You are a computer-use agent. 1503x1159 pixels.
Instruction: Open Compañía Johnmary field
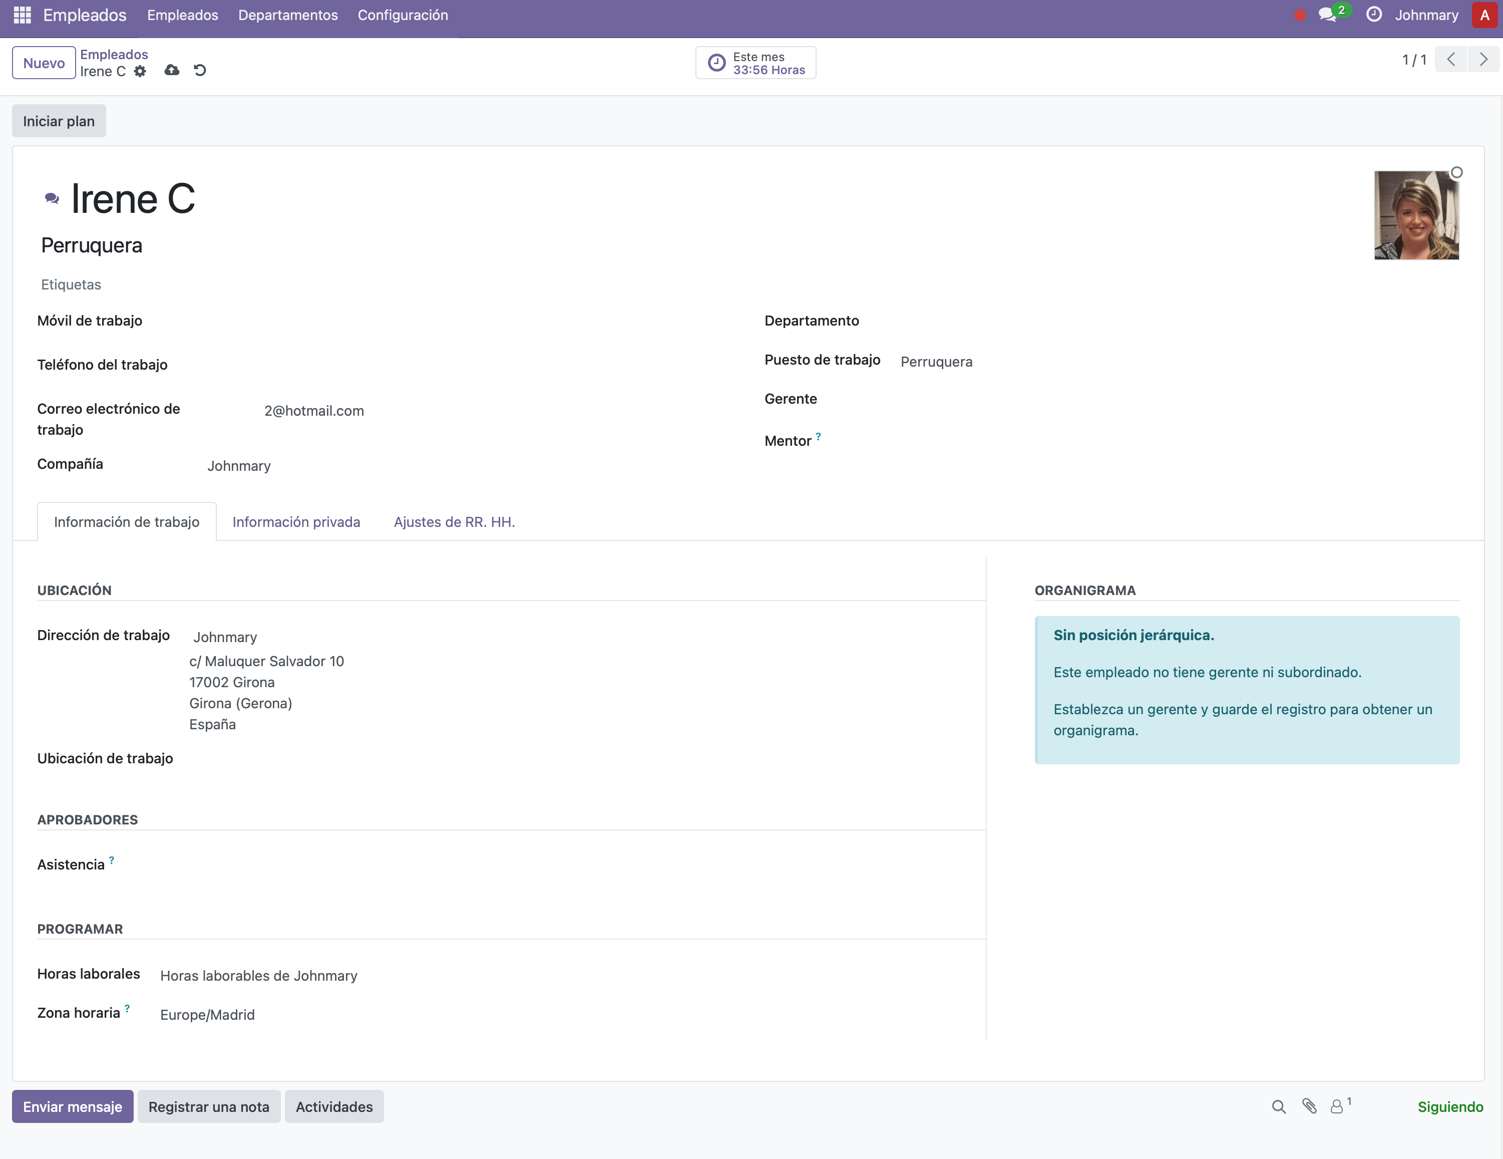[x=468, y=466]
